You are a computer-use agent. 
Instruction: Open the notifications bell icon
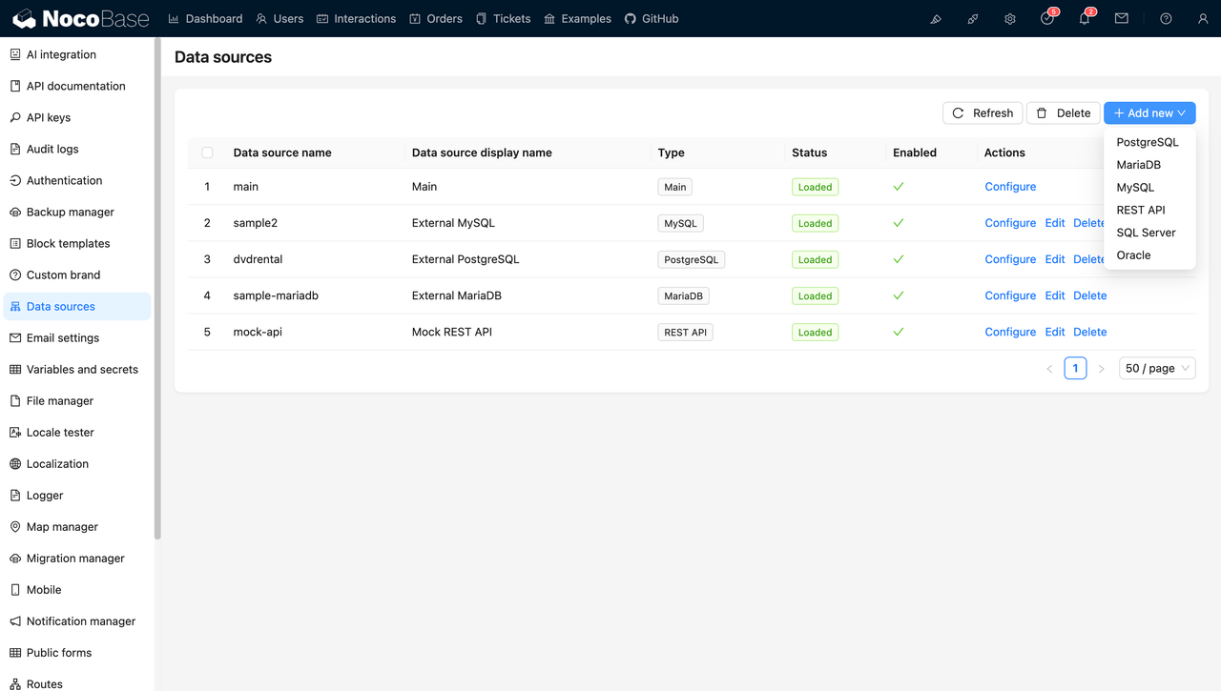click(1085, 19)
